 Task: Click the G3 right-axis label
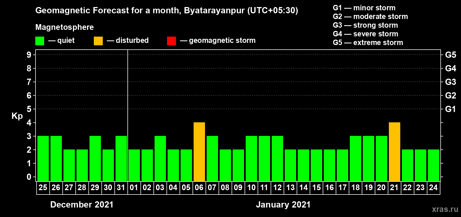coord(451,82)
